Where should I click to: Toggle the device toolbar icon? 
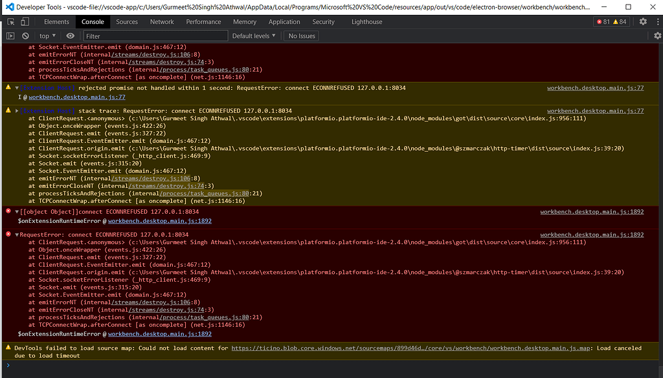27,22
